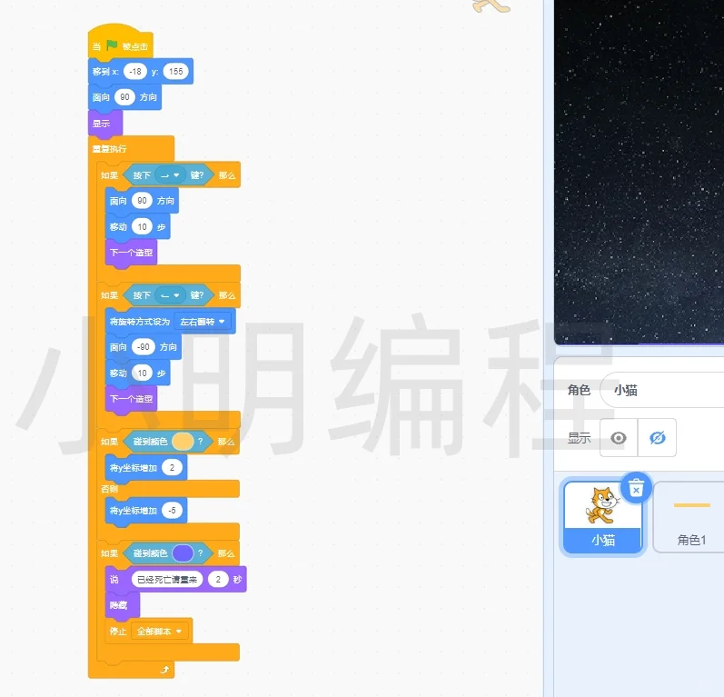Delete the 小猫 sprite with trash icon
Screen dimensions: 724x697
(636, 488)
